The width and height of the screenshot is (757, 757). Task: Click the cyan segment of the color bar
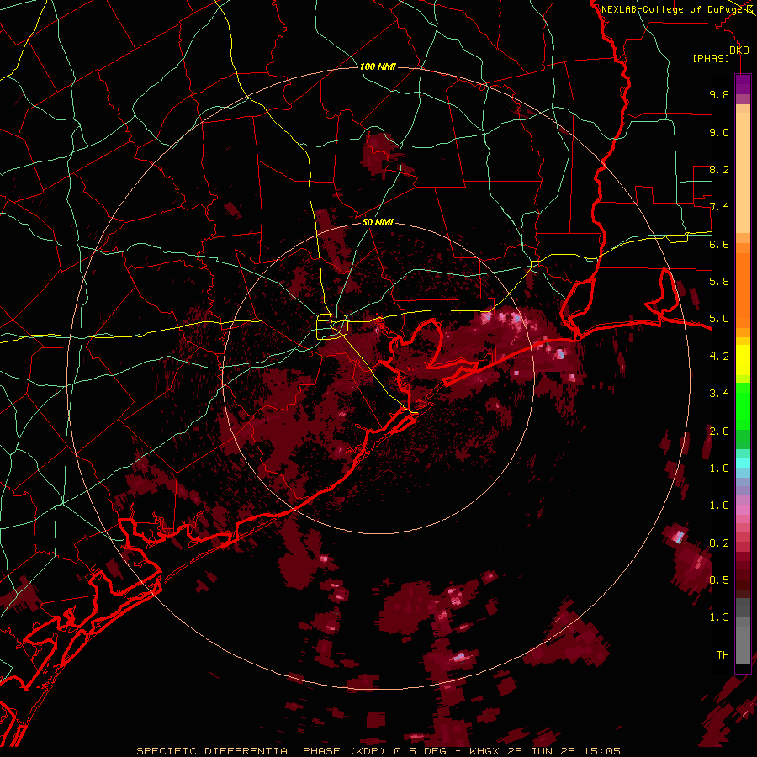[743, 463]
